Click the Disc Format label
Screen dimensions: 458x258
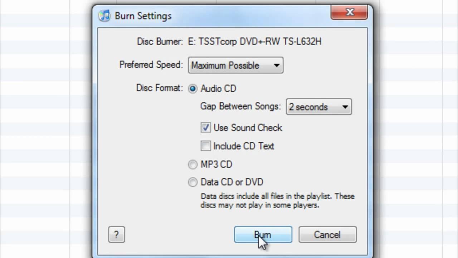(x=160, y=88)
